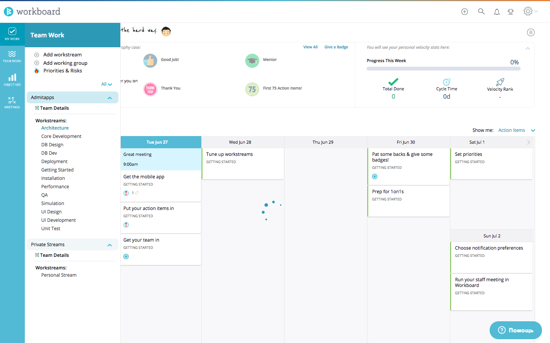
Task: Click the Give a Badge link
Action: click(336, 47)
